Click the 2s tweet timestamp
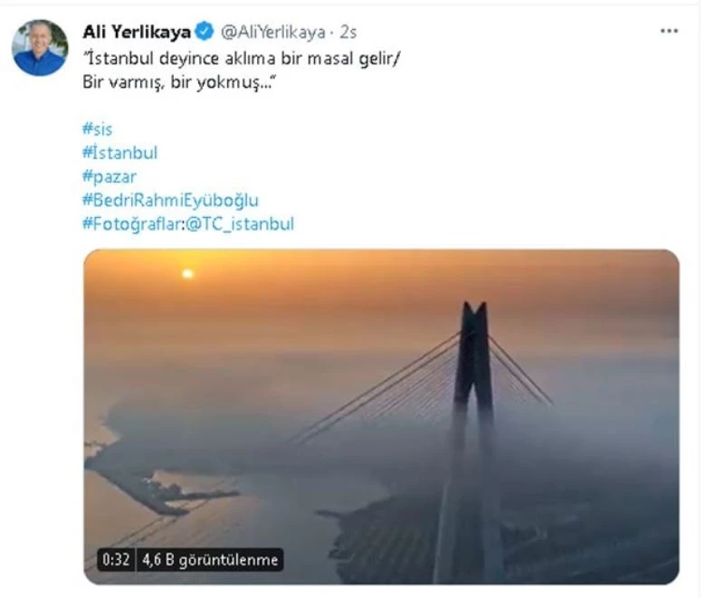The image size is (724, 598). (x=348, y=33)
